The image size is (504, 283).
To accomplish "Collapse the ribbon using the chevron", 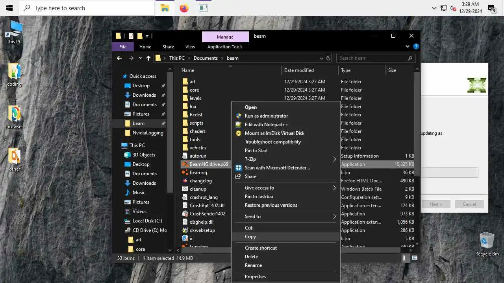I will (408, 46).
